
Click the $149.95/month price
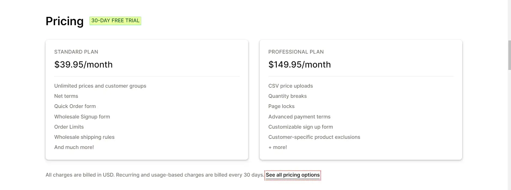(x=300, y=65)
